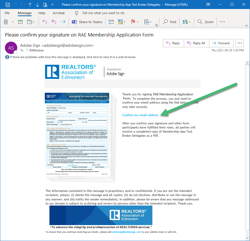
Task: Expand the ribbon display options chevron
Action: pos(246,25)
